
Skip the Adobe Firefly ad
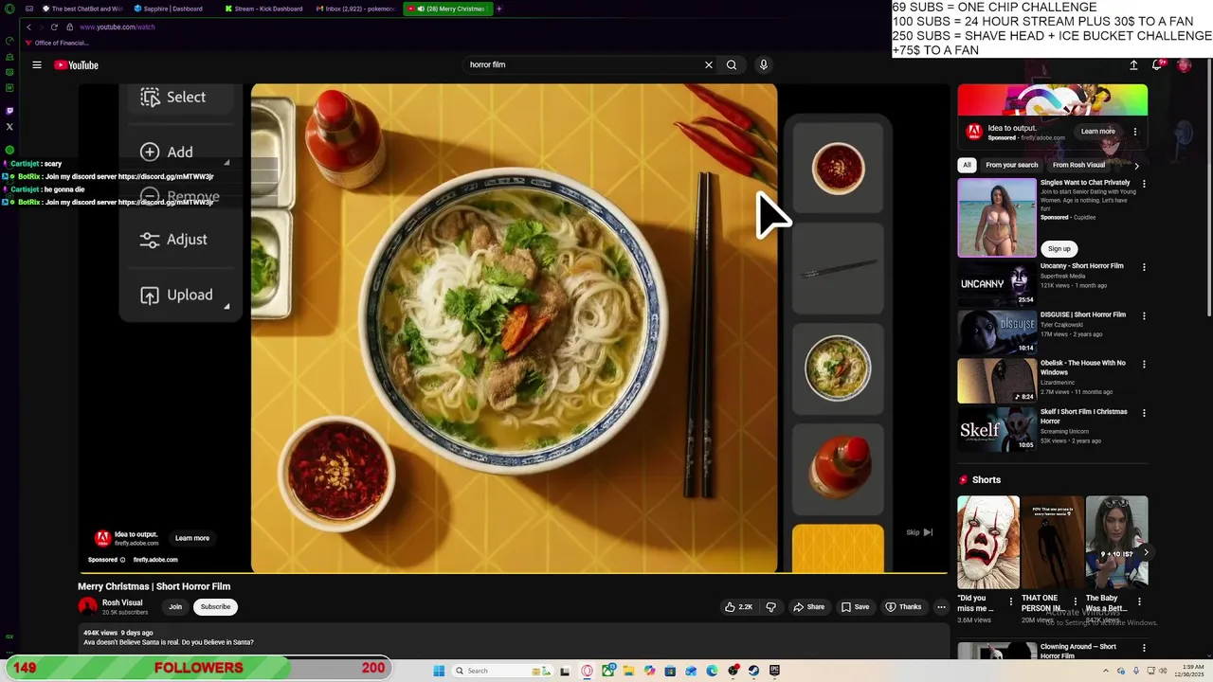click(918, 532)
